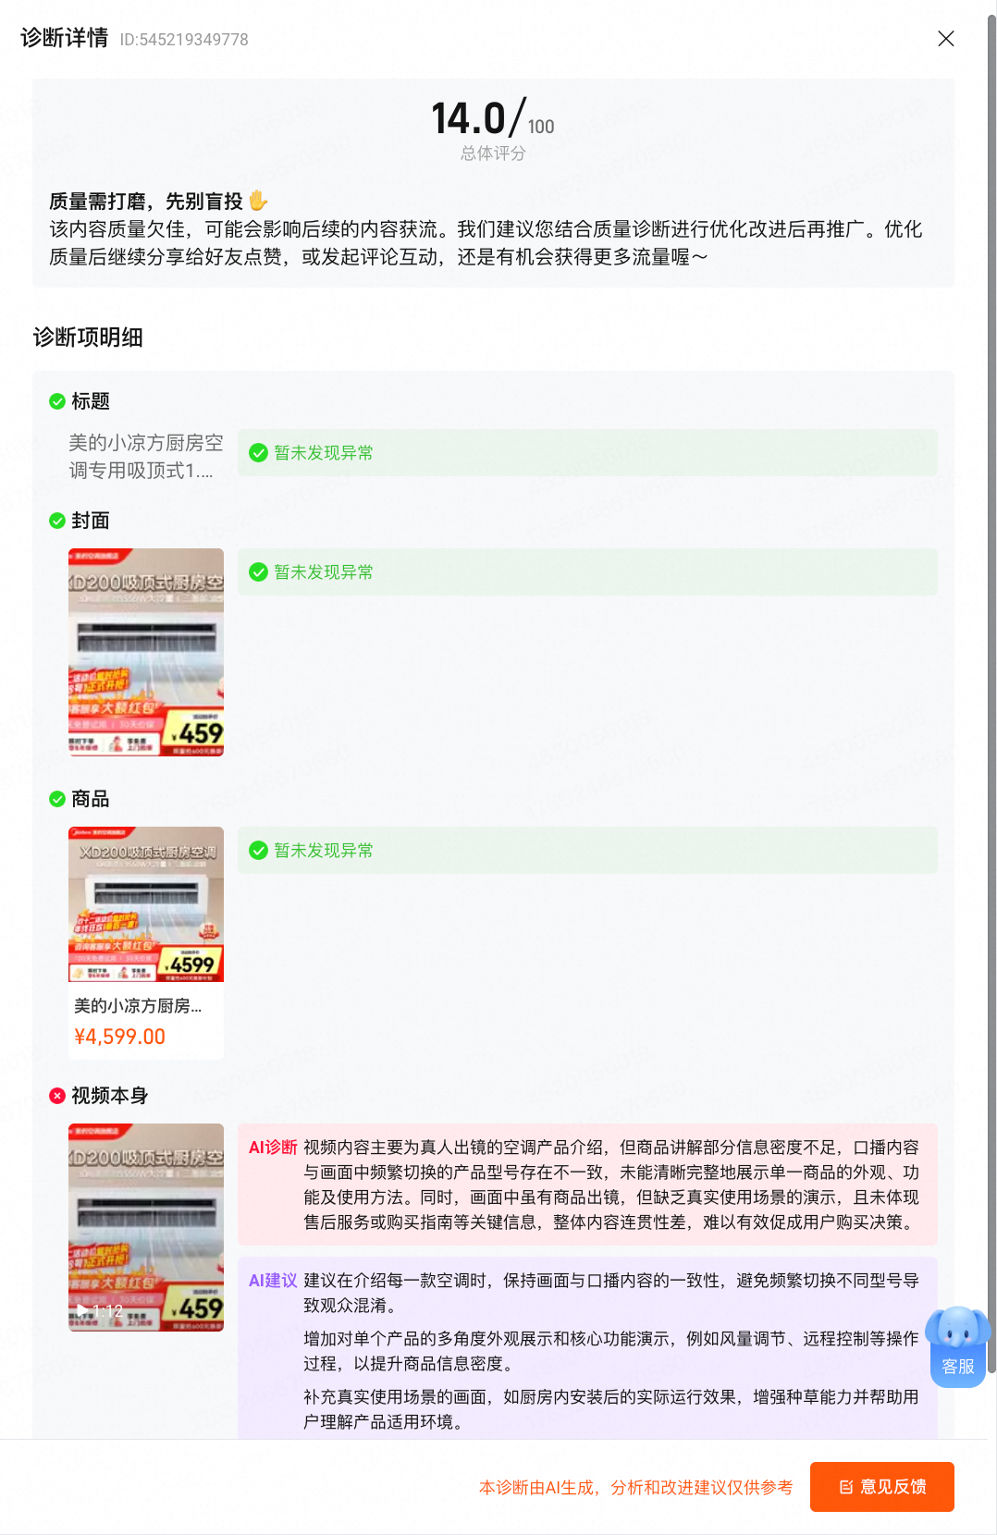Click the suggestion 增加对单个产品的多角度外观展示
Viewport: 997px width, 1535px height.
coord(611,1351)
